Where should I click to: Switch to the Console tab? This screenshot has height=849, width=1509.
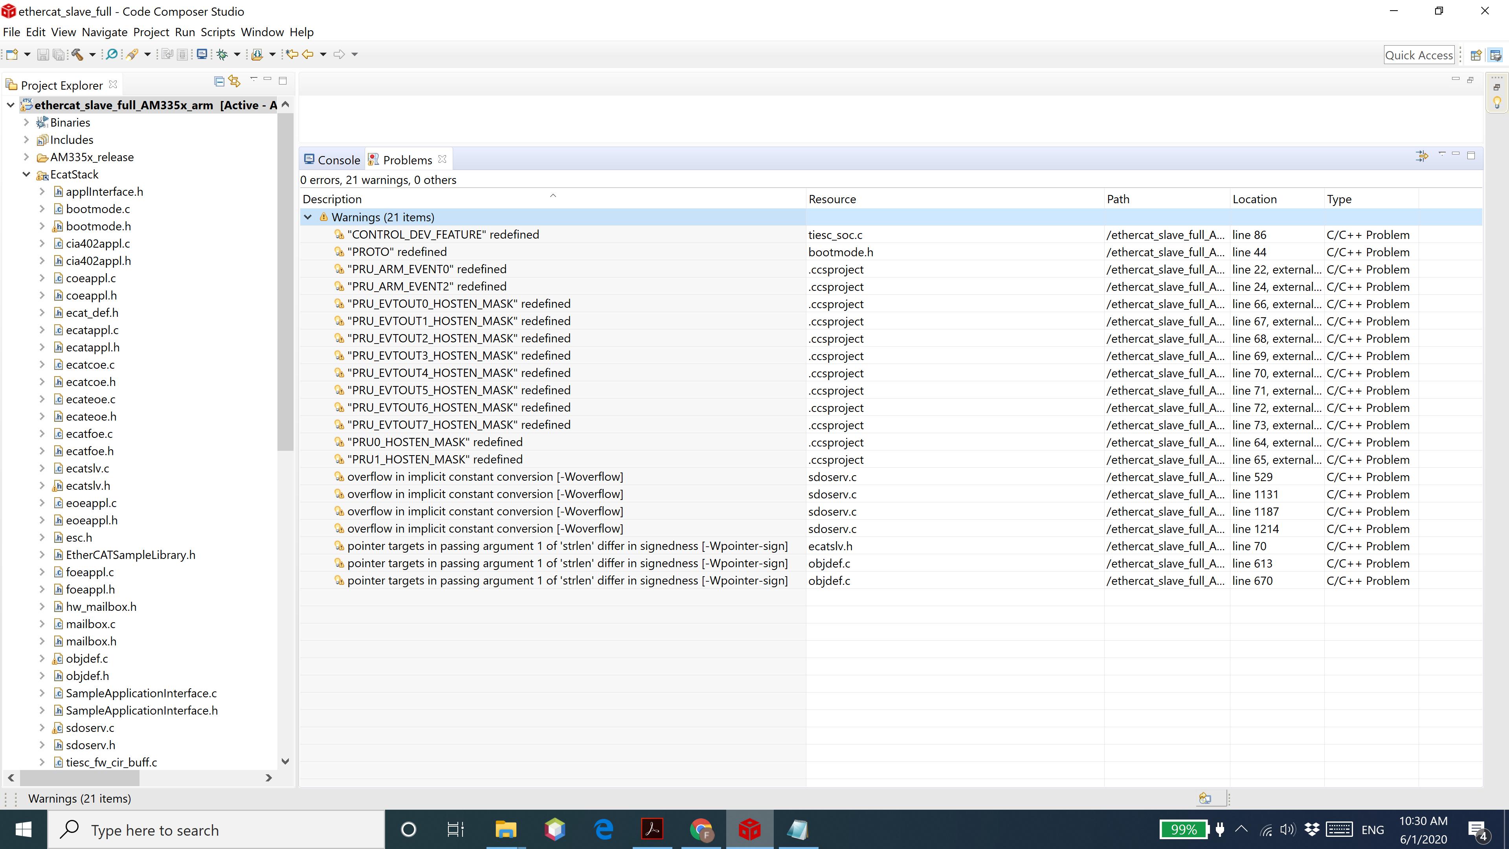pyautogui.click(x=332, y=160)
